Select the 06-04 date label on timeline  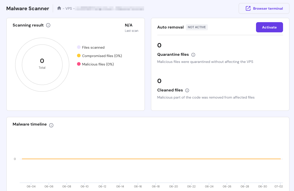(x=31, y=186)
